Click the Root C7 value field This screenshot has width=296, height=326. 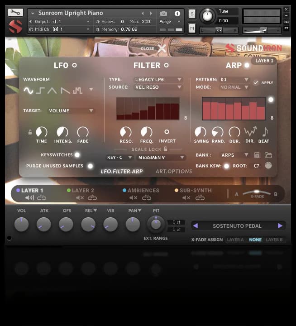(256, 166)
